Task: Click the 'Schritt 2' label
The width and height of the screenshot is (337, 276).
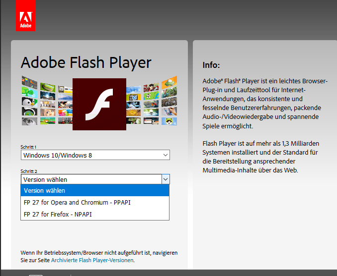Action: click(x=29, y=171)
